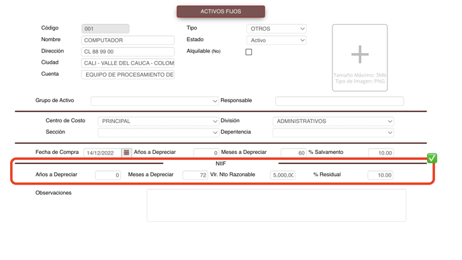This screenshot has width=462, height=260.
Task: Click the NIIF Meses a Depreciar field showing 72
Action: 195,175
